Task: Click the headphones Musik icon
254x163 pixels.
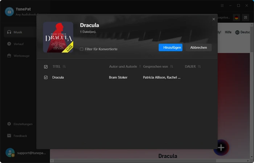Action: coord(9,32)
